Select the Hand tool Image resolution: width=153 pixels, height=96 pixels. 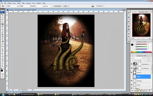coord(2,64)
